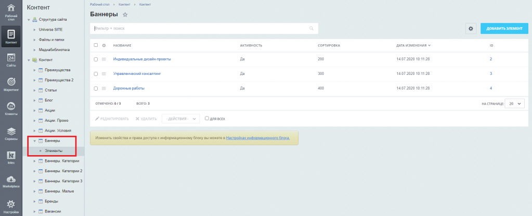Viewport: 532px width, 216px height.
Task: Open the items-per-page dropdown showing 20
Action: click(515, 104)
